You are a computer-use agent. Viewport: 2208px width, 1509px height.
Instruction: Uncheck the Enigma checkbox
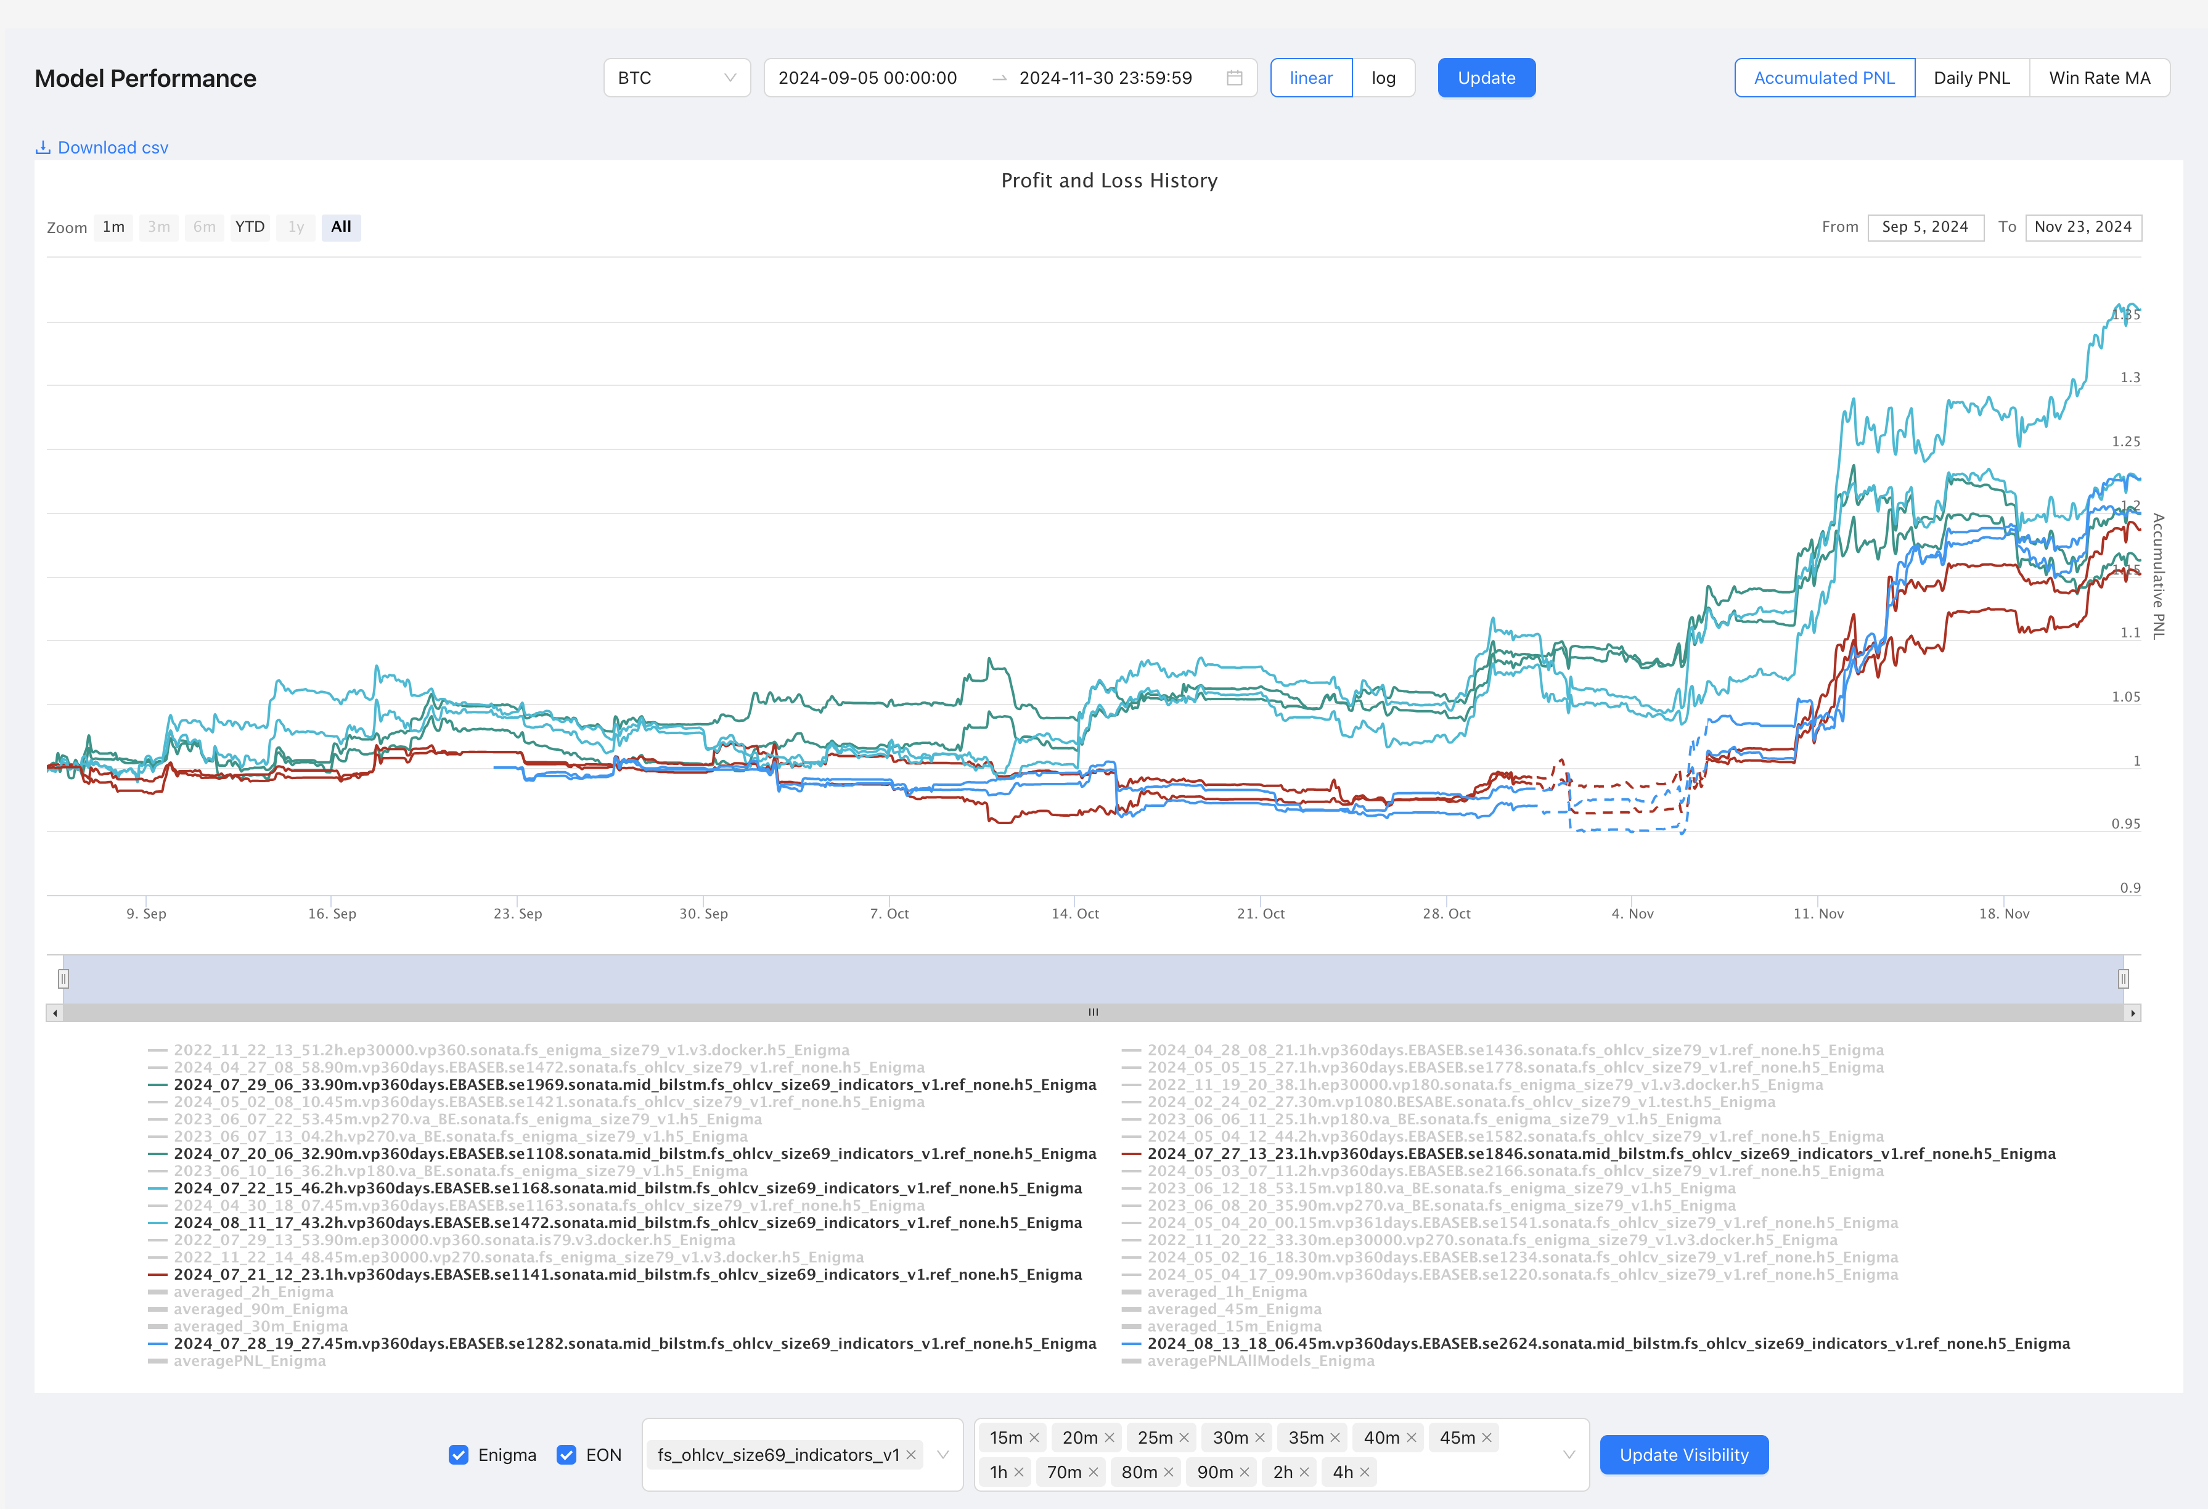tap(459, 1455)
